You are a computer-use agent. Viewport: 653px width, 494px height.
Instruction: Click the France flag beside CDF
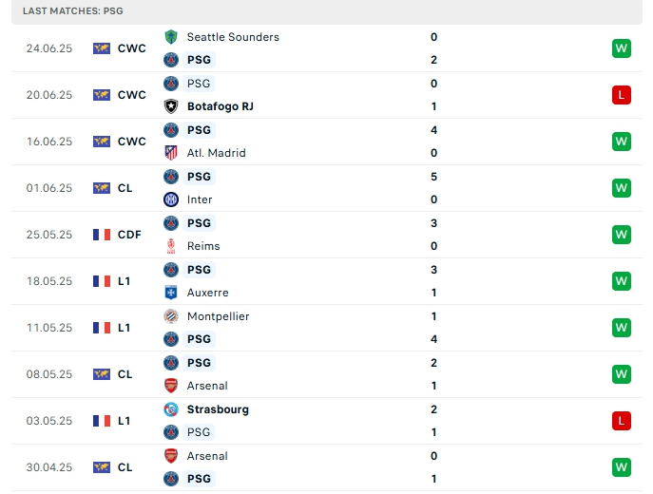(102, 235)
